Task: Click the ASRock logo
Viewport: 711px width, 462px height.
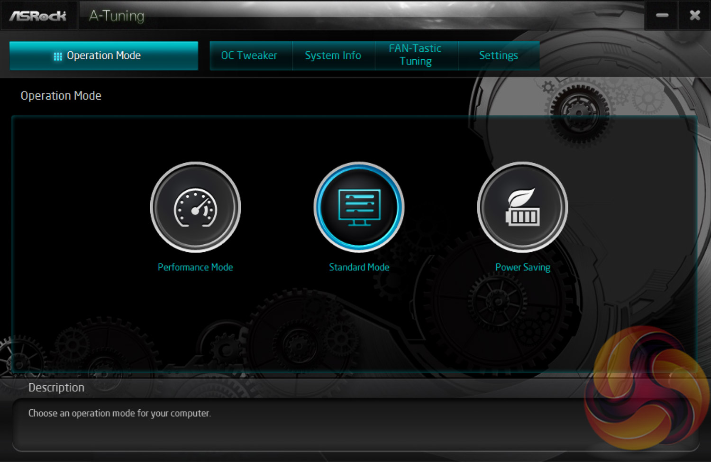Action: point(38,16)
